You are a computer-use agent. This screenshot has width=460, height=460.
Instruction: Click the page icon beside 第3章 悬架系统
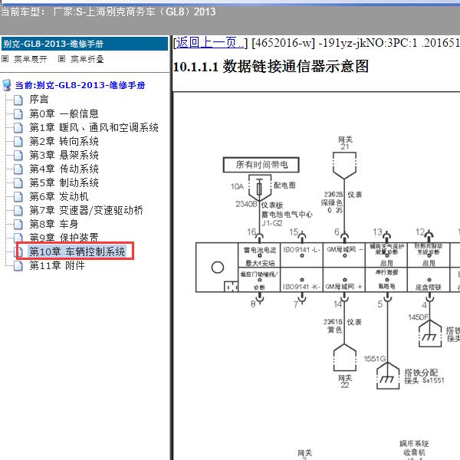[x=18, y=156]
